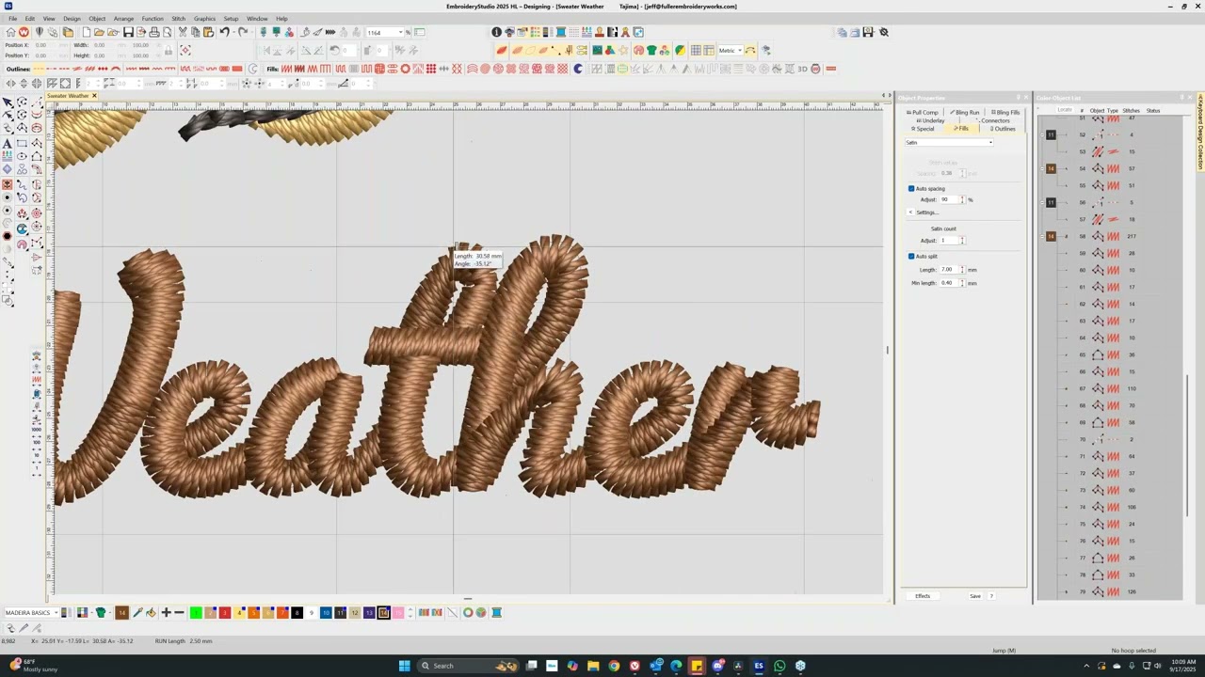Open the Graphics menu
Screen dimensions: 1205x677
coord(204,19)
